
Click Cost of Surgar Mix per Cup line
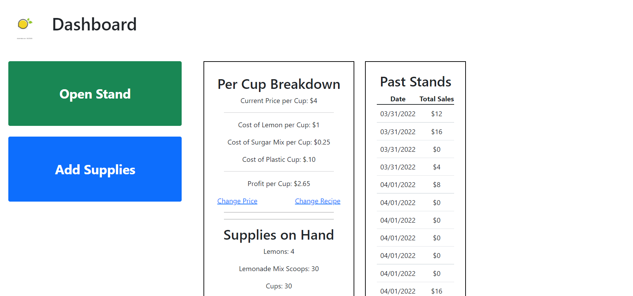[279, 142]
